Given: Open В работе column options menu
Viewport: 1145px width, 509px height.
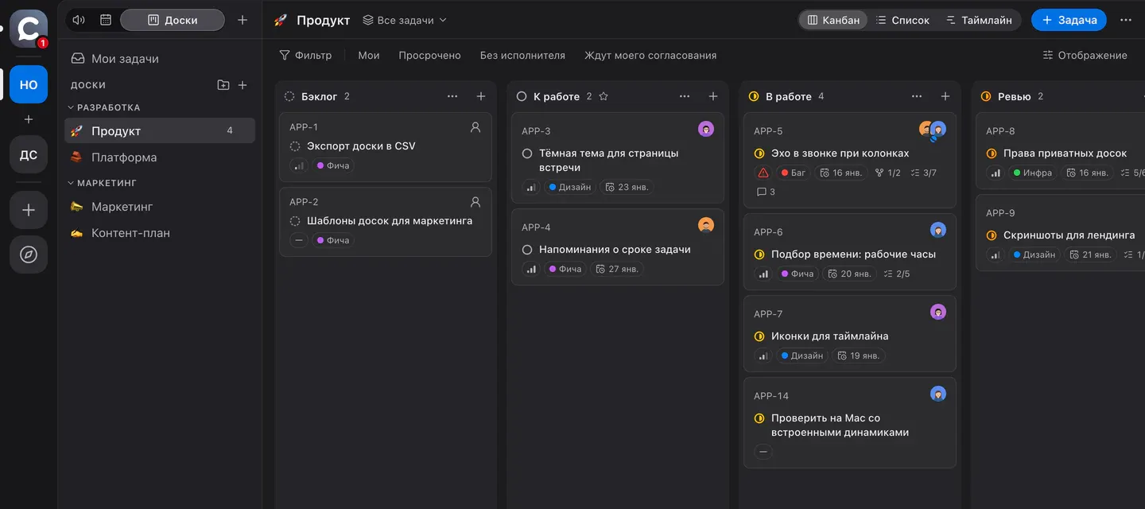Looking at the screenshot, I should coord(917,96).
